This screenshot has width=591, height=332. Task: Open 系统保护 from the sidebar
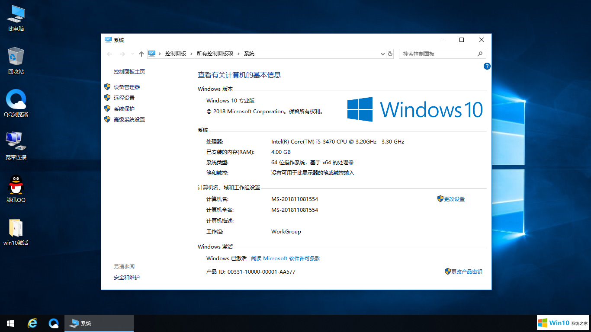pos(124,109)
